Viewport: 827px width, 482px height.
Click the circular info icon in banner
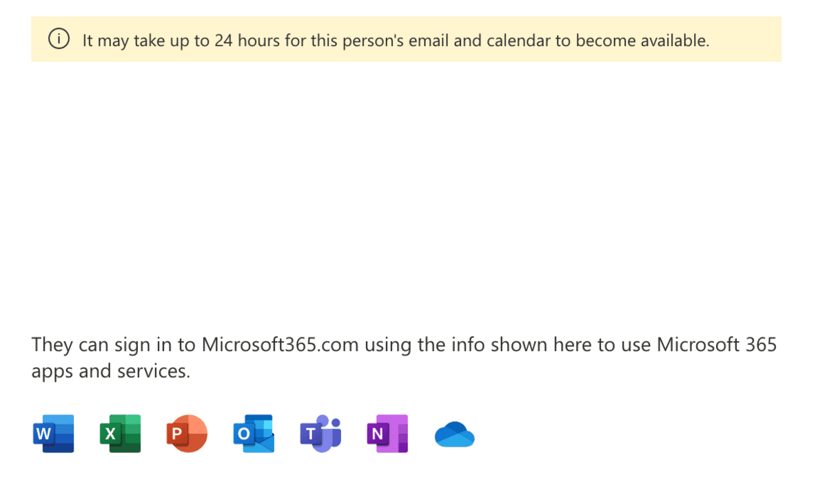coord(59,39)
